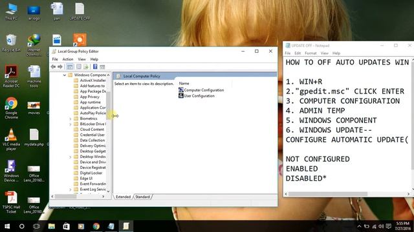This screenshot has width=414, height=232.
Task: Open the UPDATE OFF text file icon
Action: coord(80,12)
